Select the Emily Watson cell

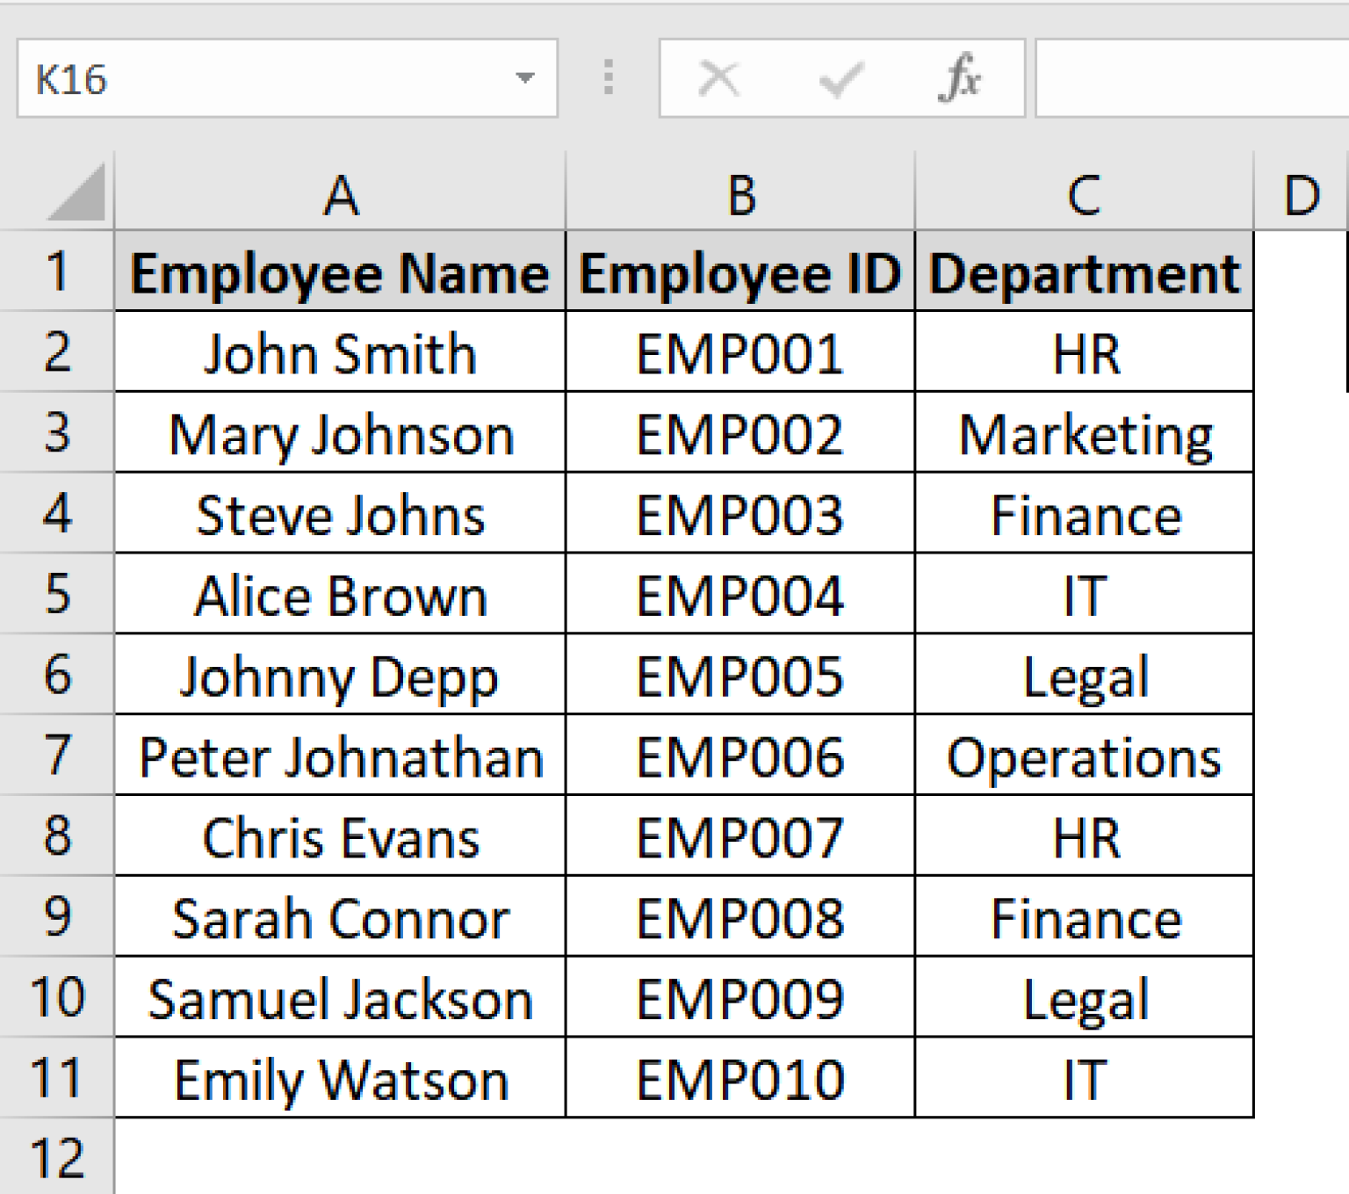(341, 1078)
